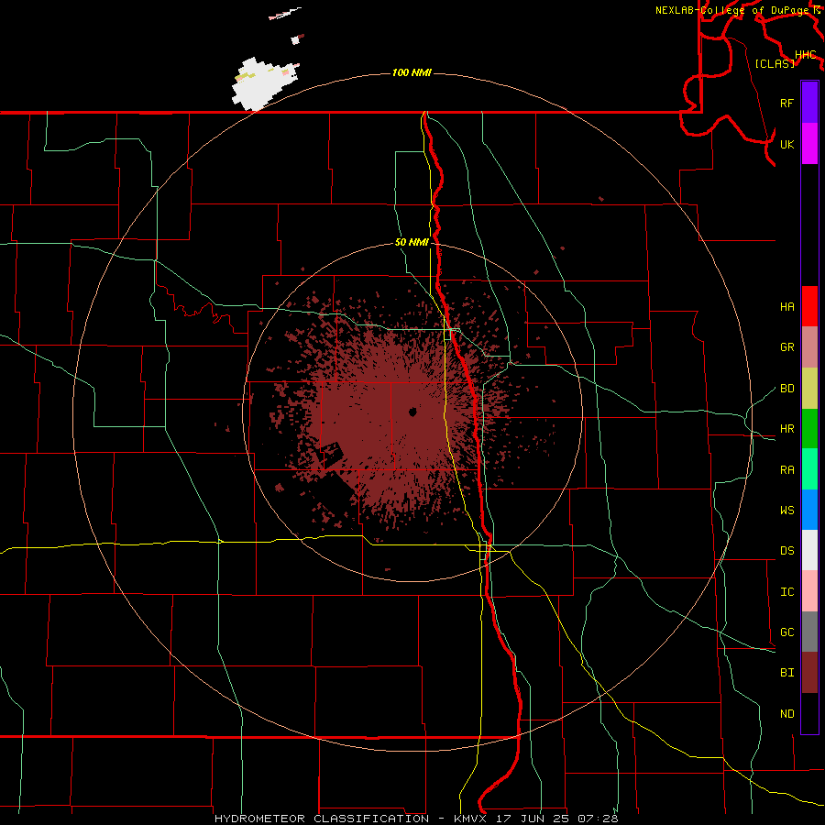Viewport: 825px width, 825px height.
Task: Click the BD legend label
Action: (786, 389)
